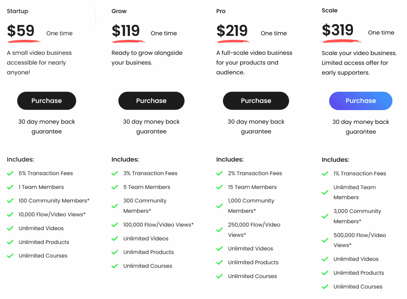Screen dimensions: 407x299
Task: Click the Startup plan Purchase button
Action: click(46, 101)
